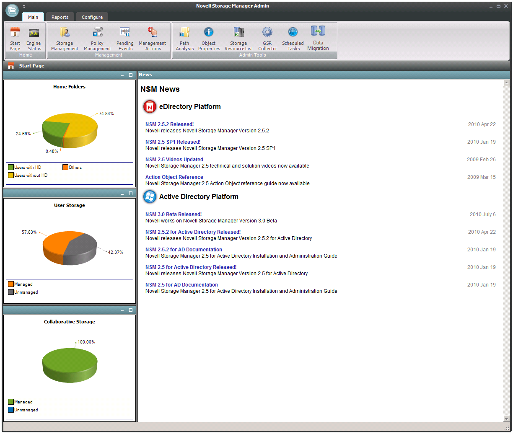Screen dimensions: 513x434
Task: Open Storage Resource List
Action: pyautogui.click(x=239, y=39)
